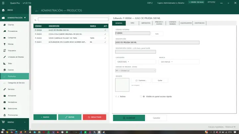Image resolution: width=239 pixels, height=134 pixels.
Task: Click the red Desactivar button
Action: pyautogui.click(x=95, y=117)
